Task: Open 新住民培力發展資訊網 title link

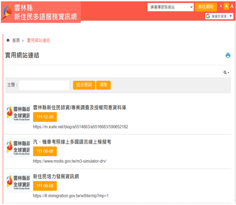Action: 56,176
